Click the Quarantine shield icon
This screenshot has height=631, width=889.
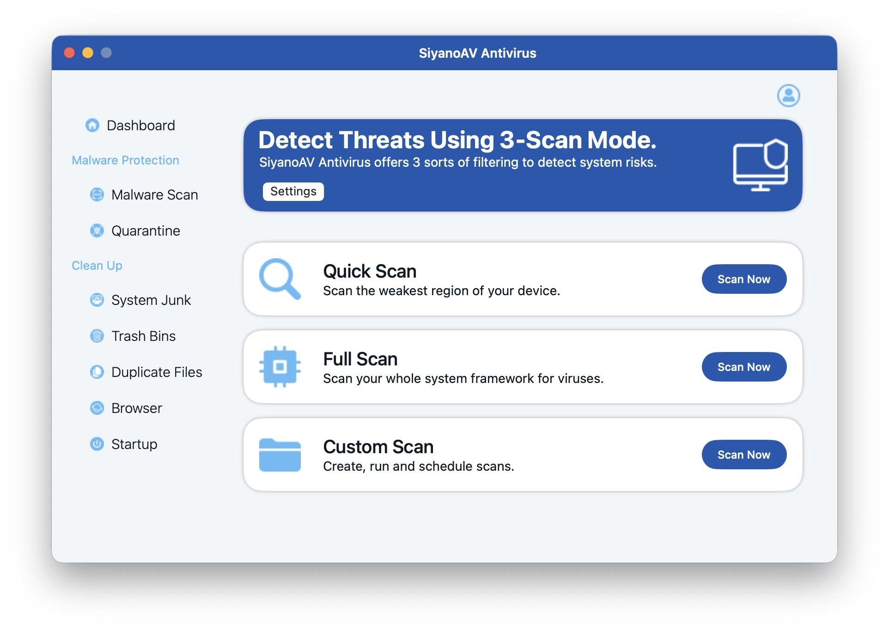pyautogui.click(x=97, y=231)
